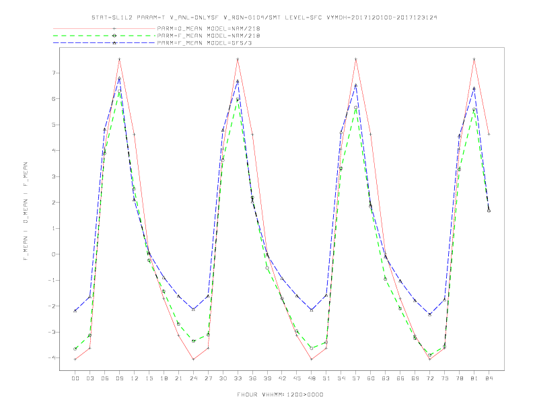Click blue GFS triangle data point at hour 00
The width and height of the screenshot is (533, 412).
(x=75, y=311)
